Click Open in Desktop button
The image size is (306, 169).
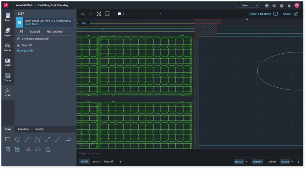coord(263,14)
